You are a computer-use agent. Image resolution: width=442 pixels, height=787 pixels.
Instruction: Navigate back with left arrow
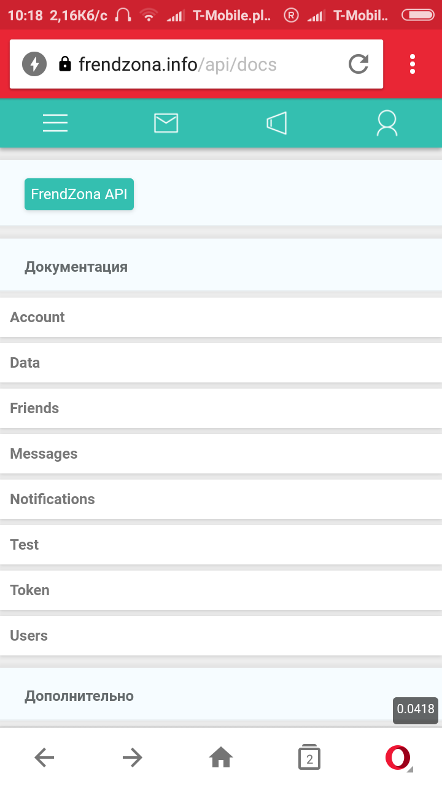coord(44,757)
